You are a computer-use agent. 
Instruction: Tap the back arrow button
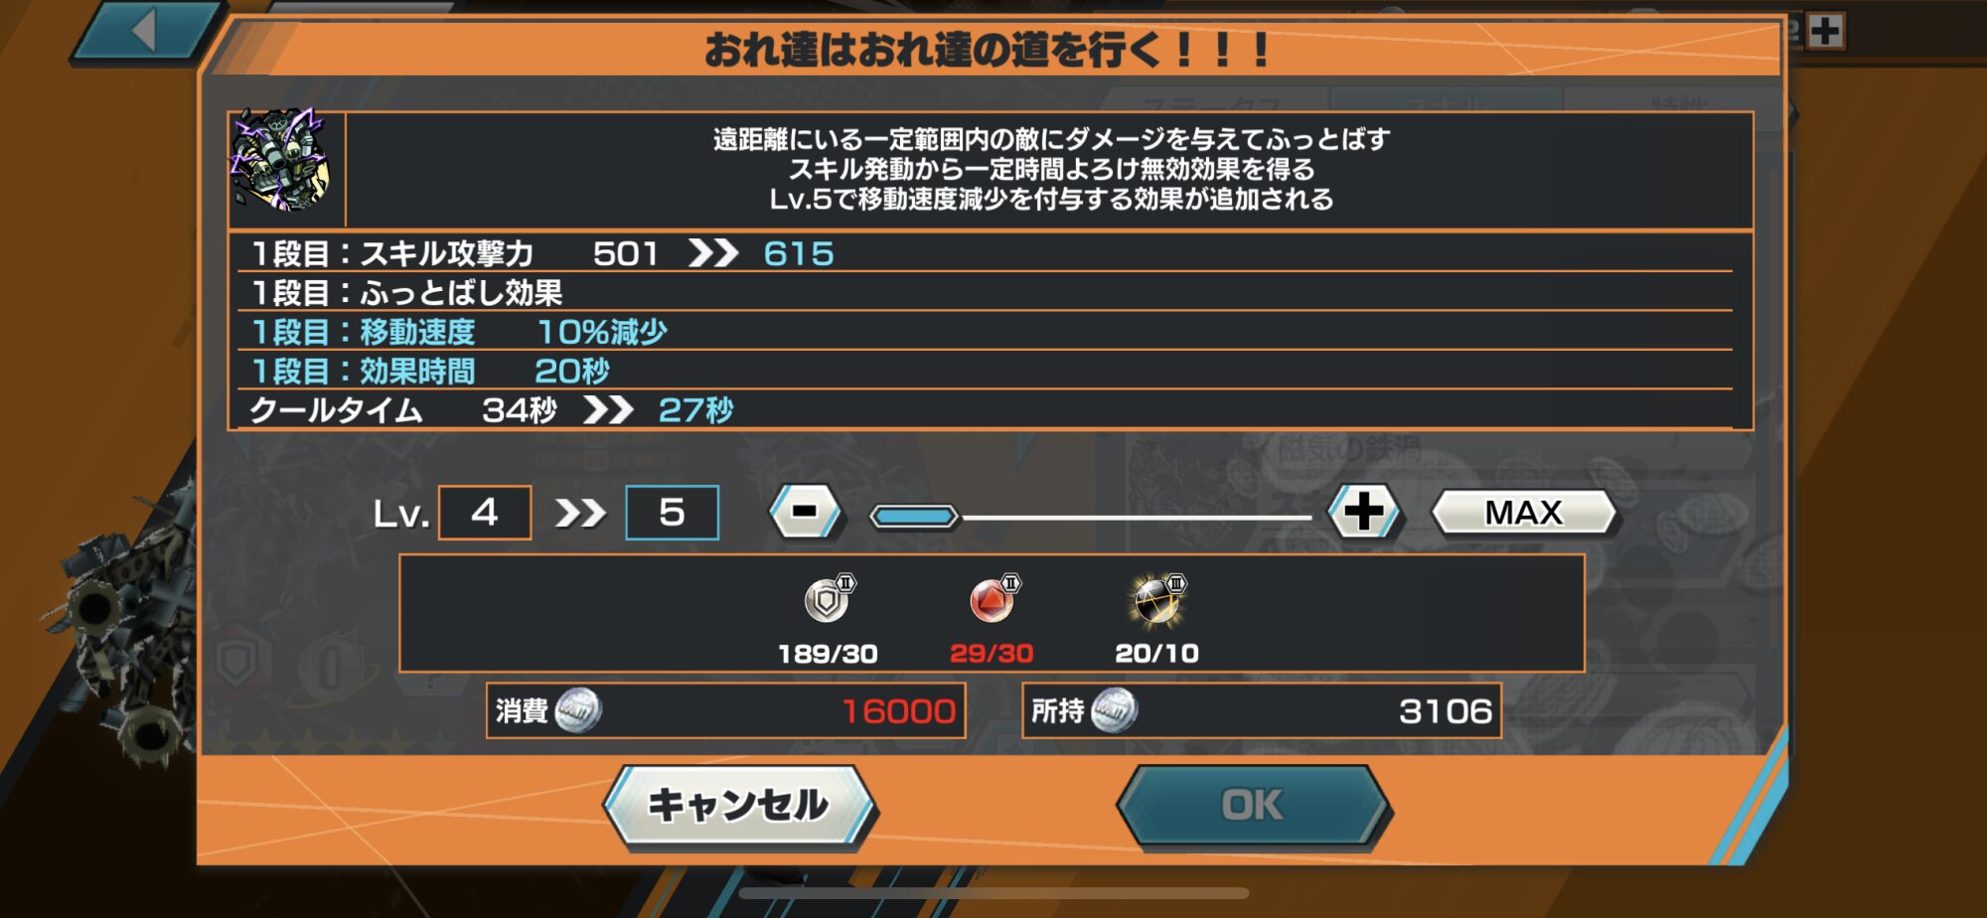click(144, 30)
